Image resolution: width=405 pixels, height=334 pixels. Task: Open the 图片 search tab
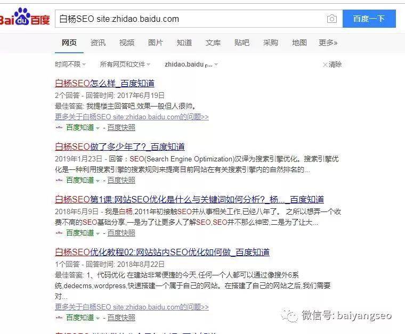coord(156,43)
